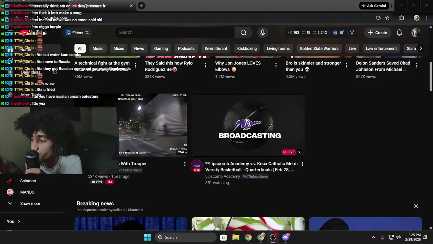Screen dimensions: 433x244
Task: Select the All category chip
Action: (80, 48)
